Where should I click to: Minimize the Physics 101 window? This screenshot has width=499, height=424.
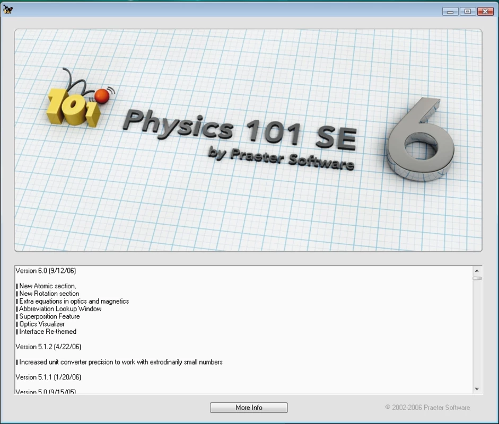[450, 12]
